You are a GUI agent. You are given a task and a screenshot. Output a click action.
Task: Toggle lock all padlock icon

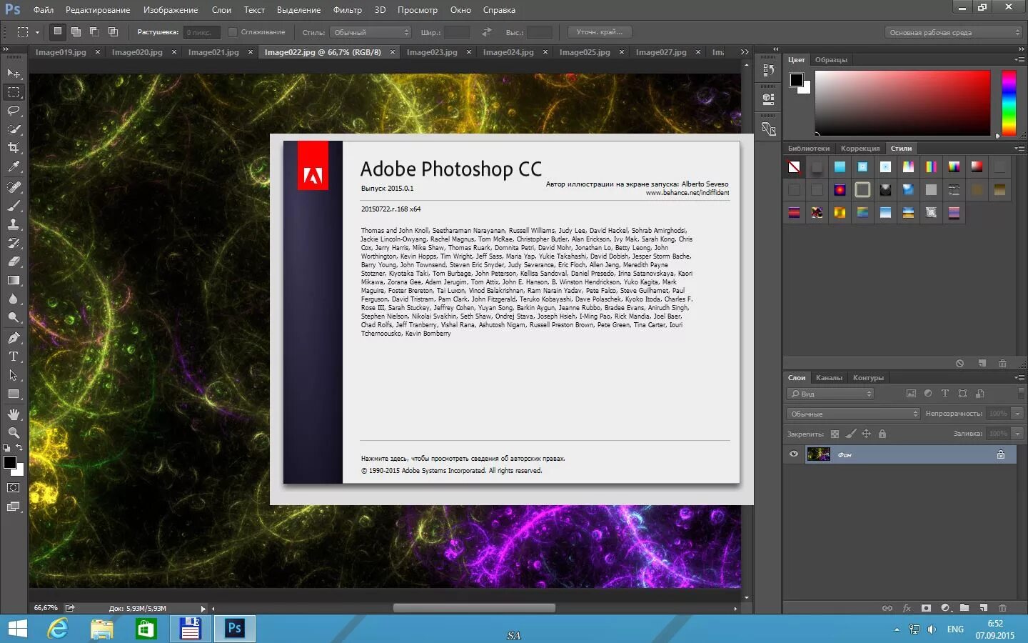click(x=882, y=434)
